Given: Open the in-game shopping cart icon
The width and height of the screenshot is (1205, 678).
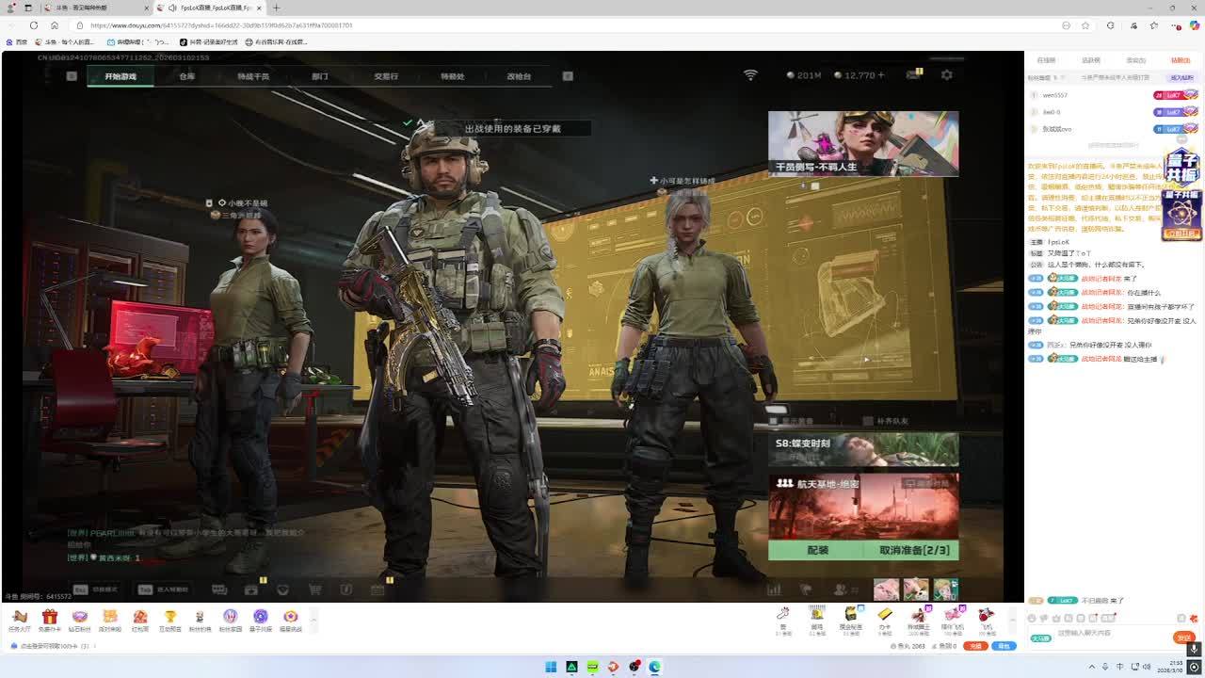Looking at the screenshot, I should click(314, 589).
